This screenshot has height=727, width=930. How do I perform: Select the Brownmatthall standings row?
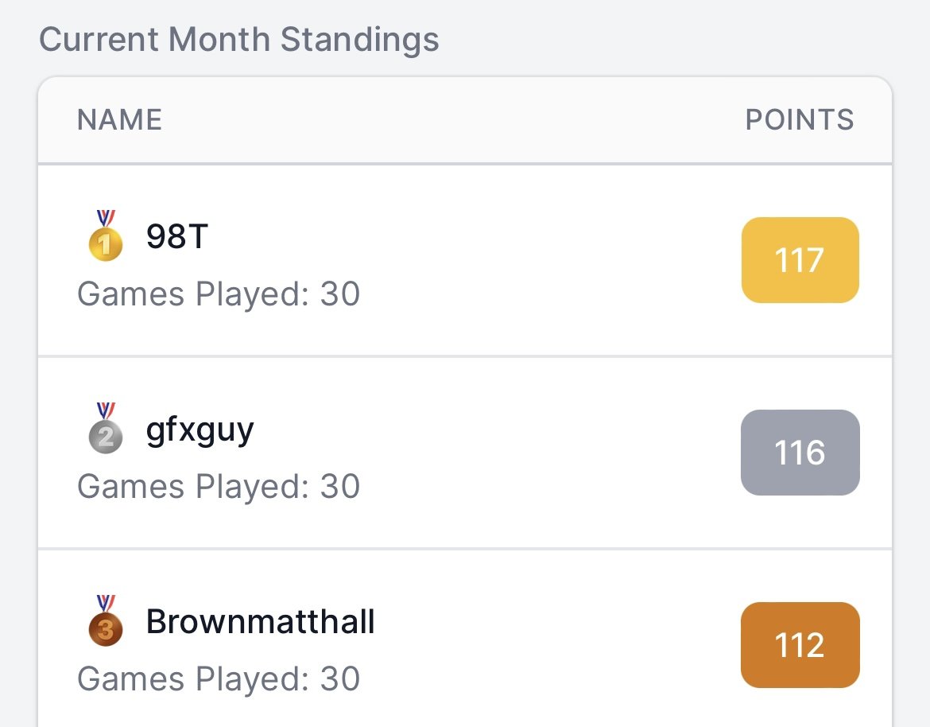pyautogui.click(x=465, y=639)
